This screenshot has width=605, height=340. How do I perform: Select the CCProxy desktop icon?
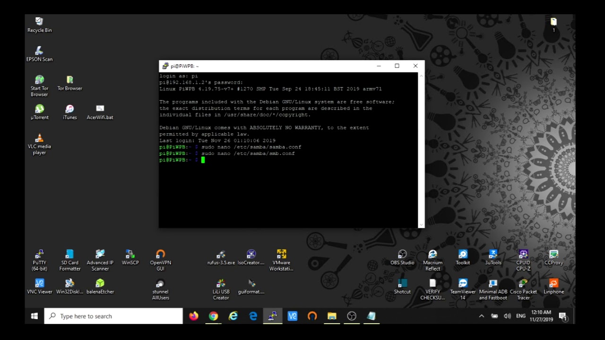coord(553,257)
